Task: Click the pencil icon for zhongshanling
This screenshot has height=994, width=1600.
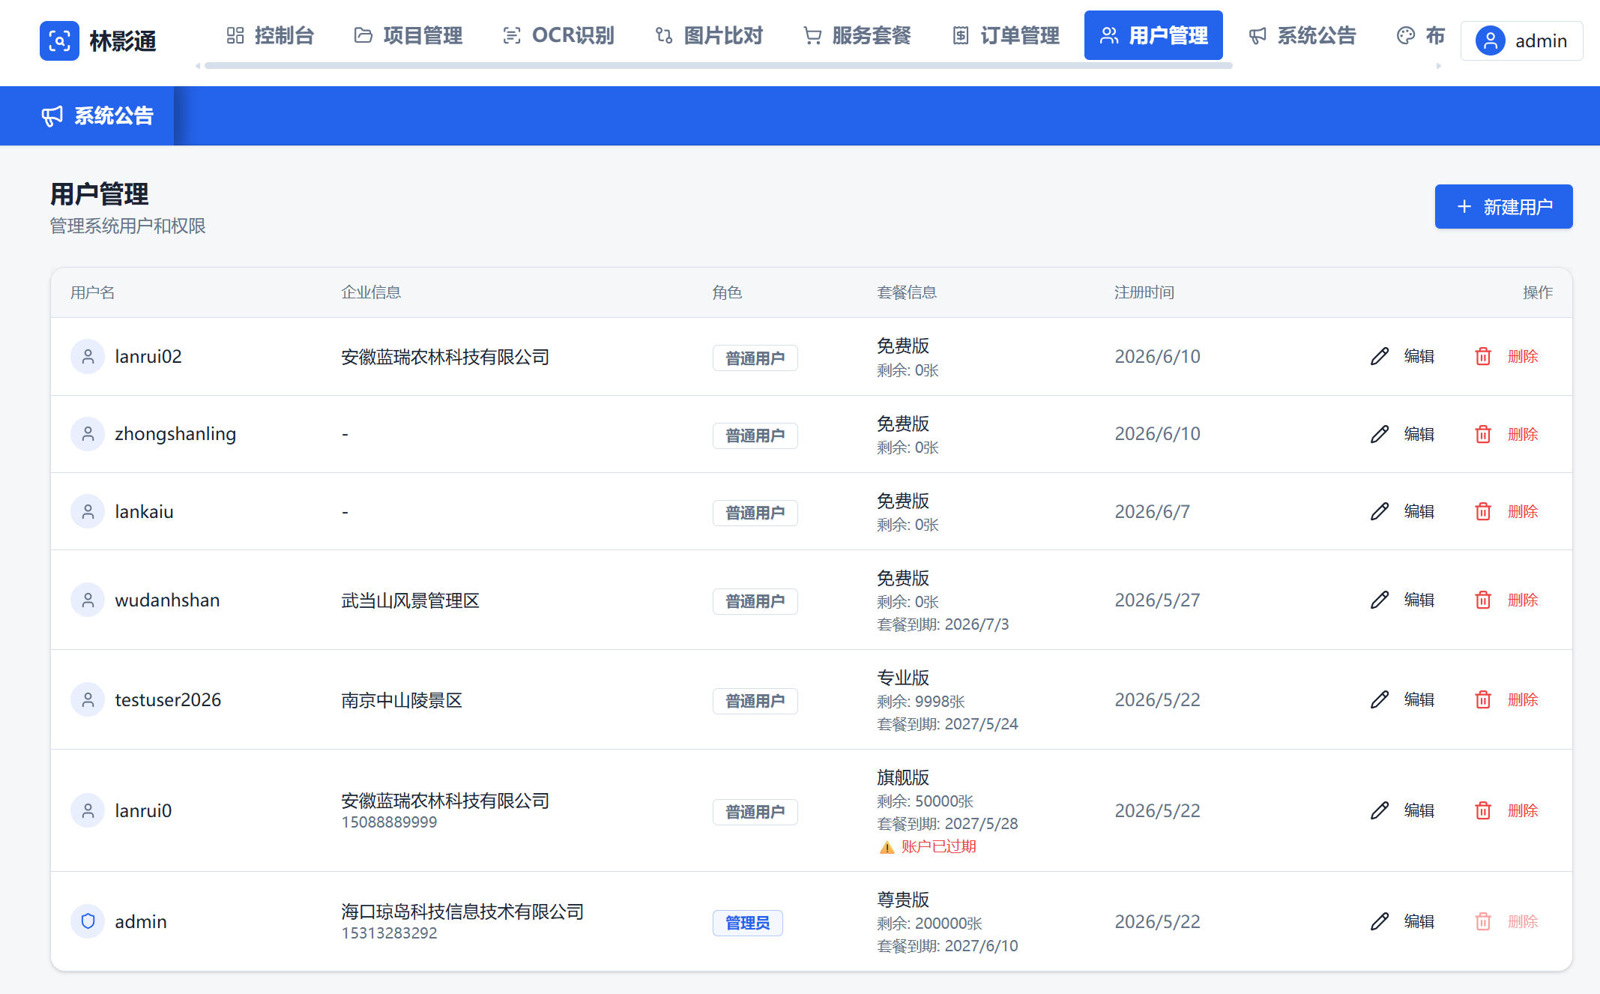Action: [x=1380, y=434]
